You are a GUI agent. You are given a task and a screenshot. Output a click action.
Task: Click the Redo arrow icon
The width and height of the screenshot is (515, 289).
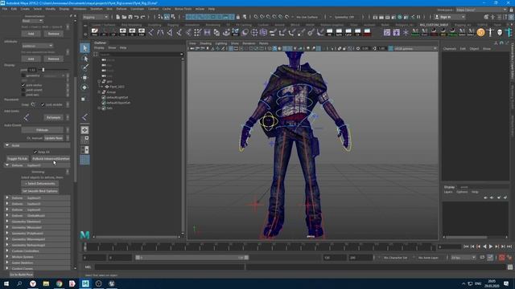142,17
